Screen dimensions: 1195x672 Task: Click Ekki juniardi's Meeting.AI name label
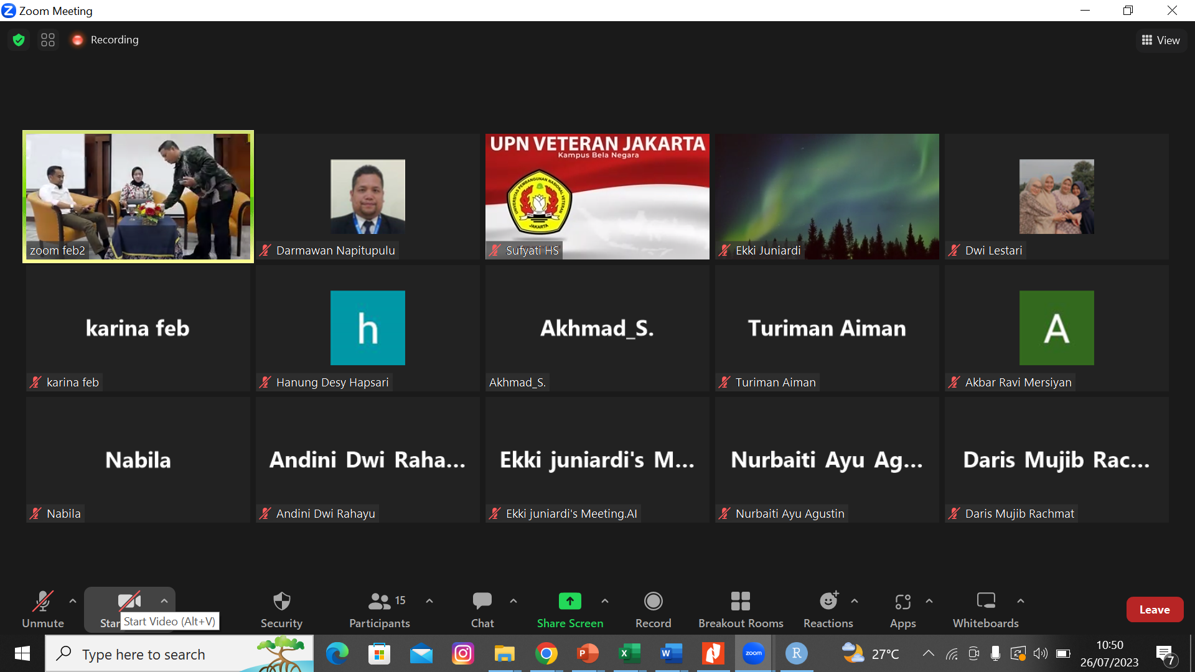point(571,513)
